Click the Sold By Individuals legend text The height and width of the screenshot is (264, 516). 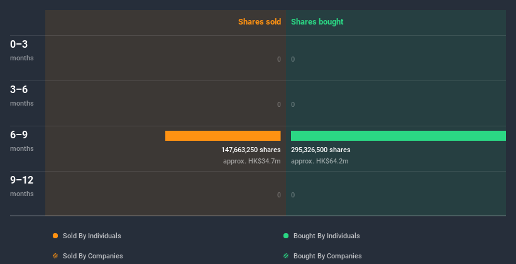click(x=92, y=236)
